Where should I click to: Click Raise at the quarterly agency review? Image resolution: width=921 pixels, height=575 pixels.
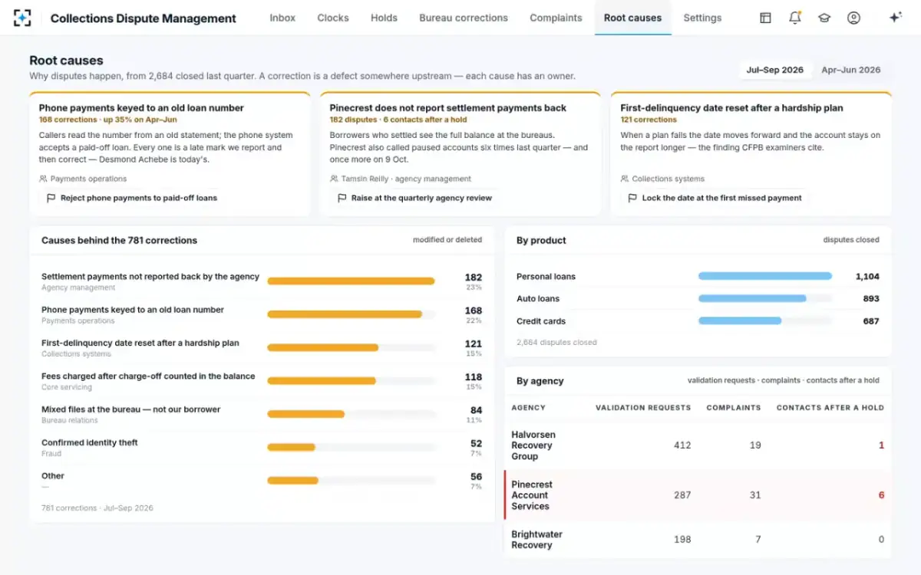pyautogui.click(x=415, y=198)
